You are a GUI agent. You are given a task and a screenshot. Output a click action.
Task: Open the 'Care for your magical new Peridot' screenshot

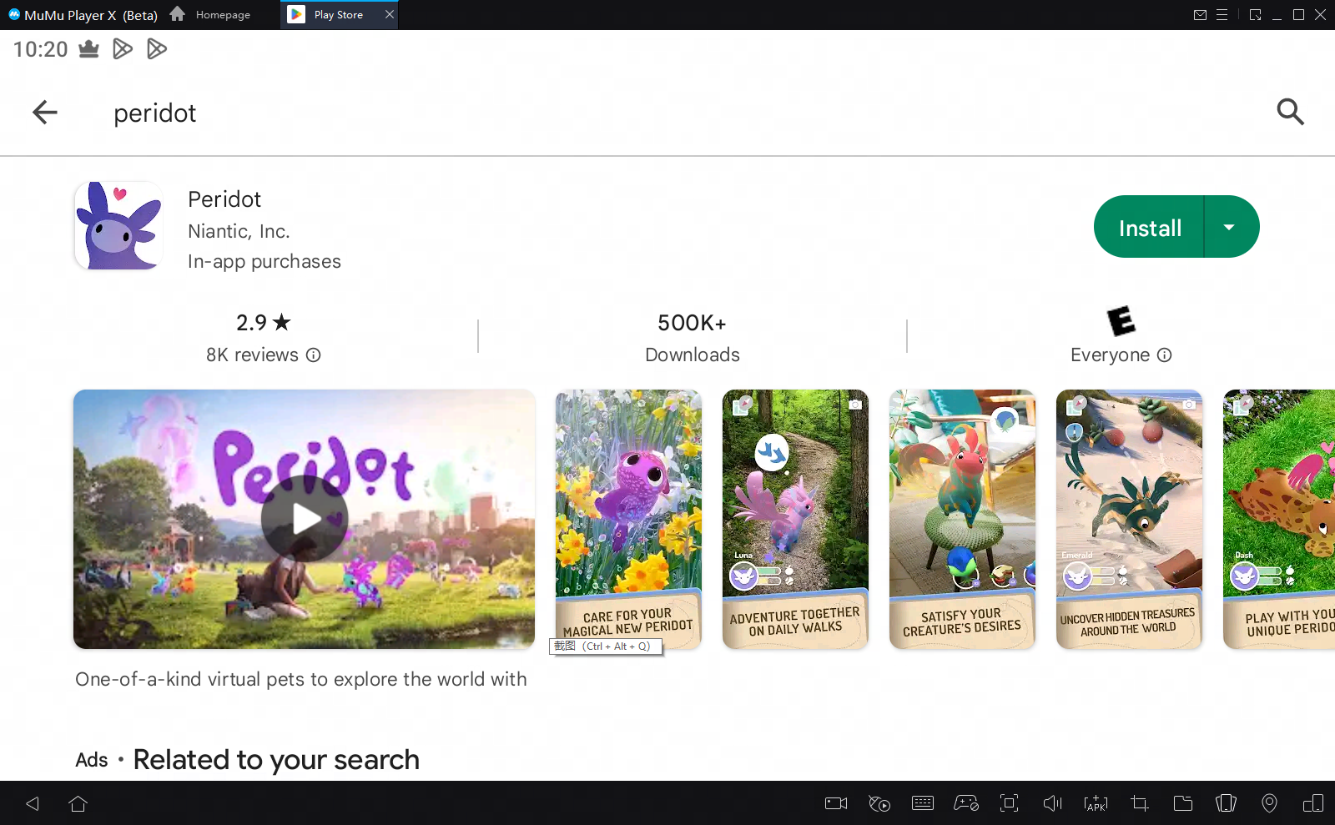click(628, 519)
